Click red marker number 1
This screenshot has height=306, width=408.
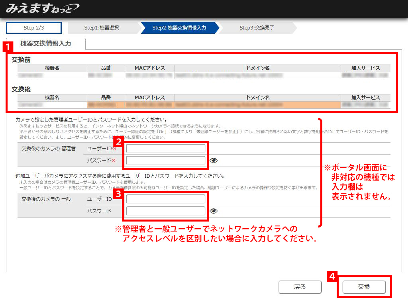(7, 47)
